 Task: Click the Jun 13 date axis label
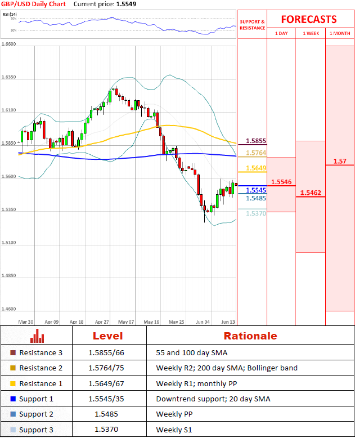coord(228,322)
